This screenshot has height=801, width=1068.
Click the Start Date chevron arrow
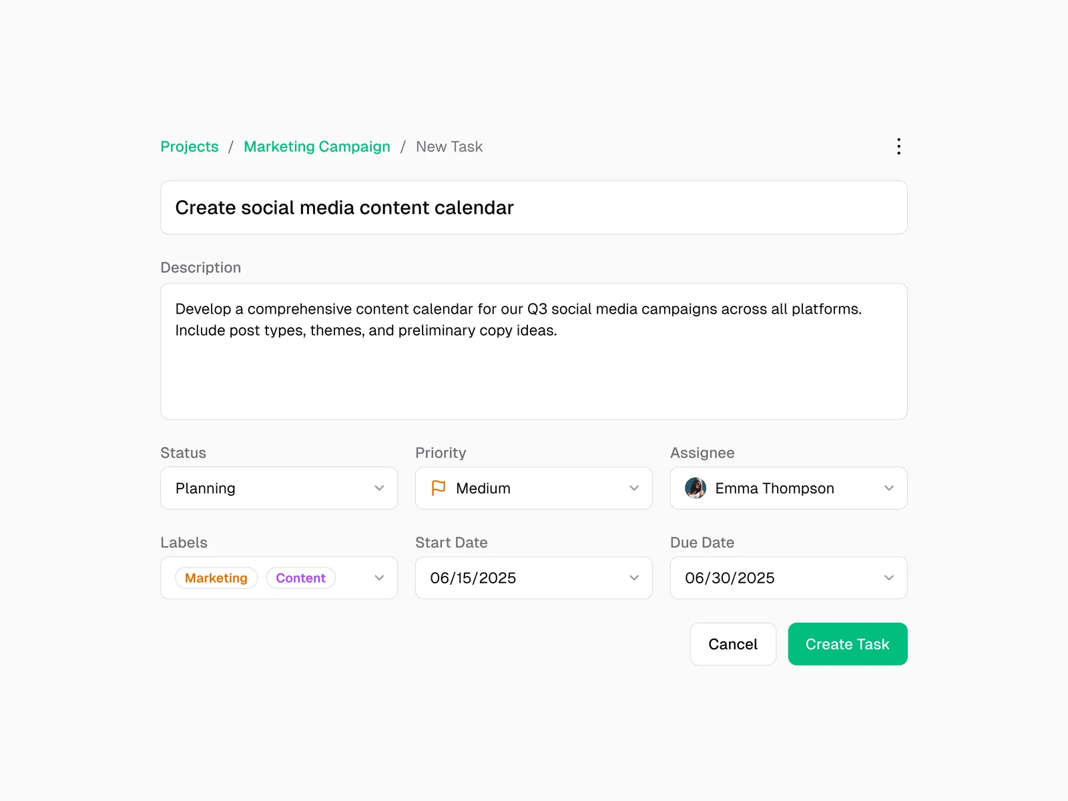point(634,578)
